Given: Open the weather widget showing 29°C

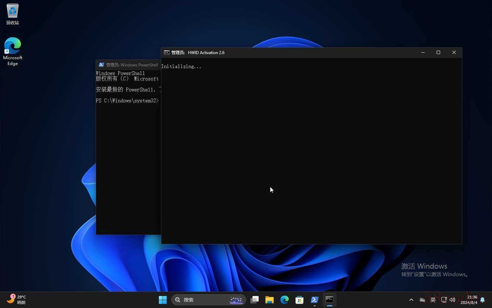Looking at the screenshot, I should click(17, 300).
